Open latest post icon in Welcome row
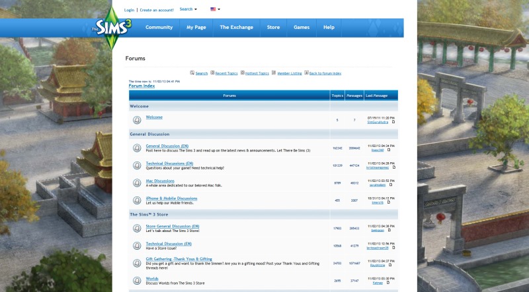The width and height of the screenshot is (529, 292). pos(393,122)
